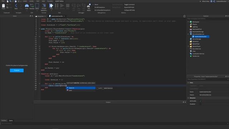Select StarterPack in Explorer
Image resolution: width=229 pixels, height=129 pixels.
[x=196, y=44]
